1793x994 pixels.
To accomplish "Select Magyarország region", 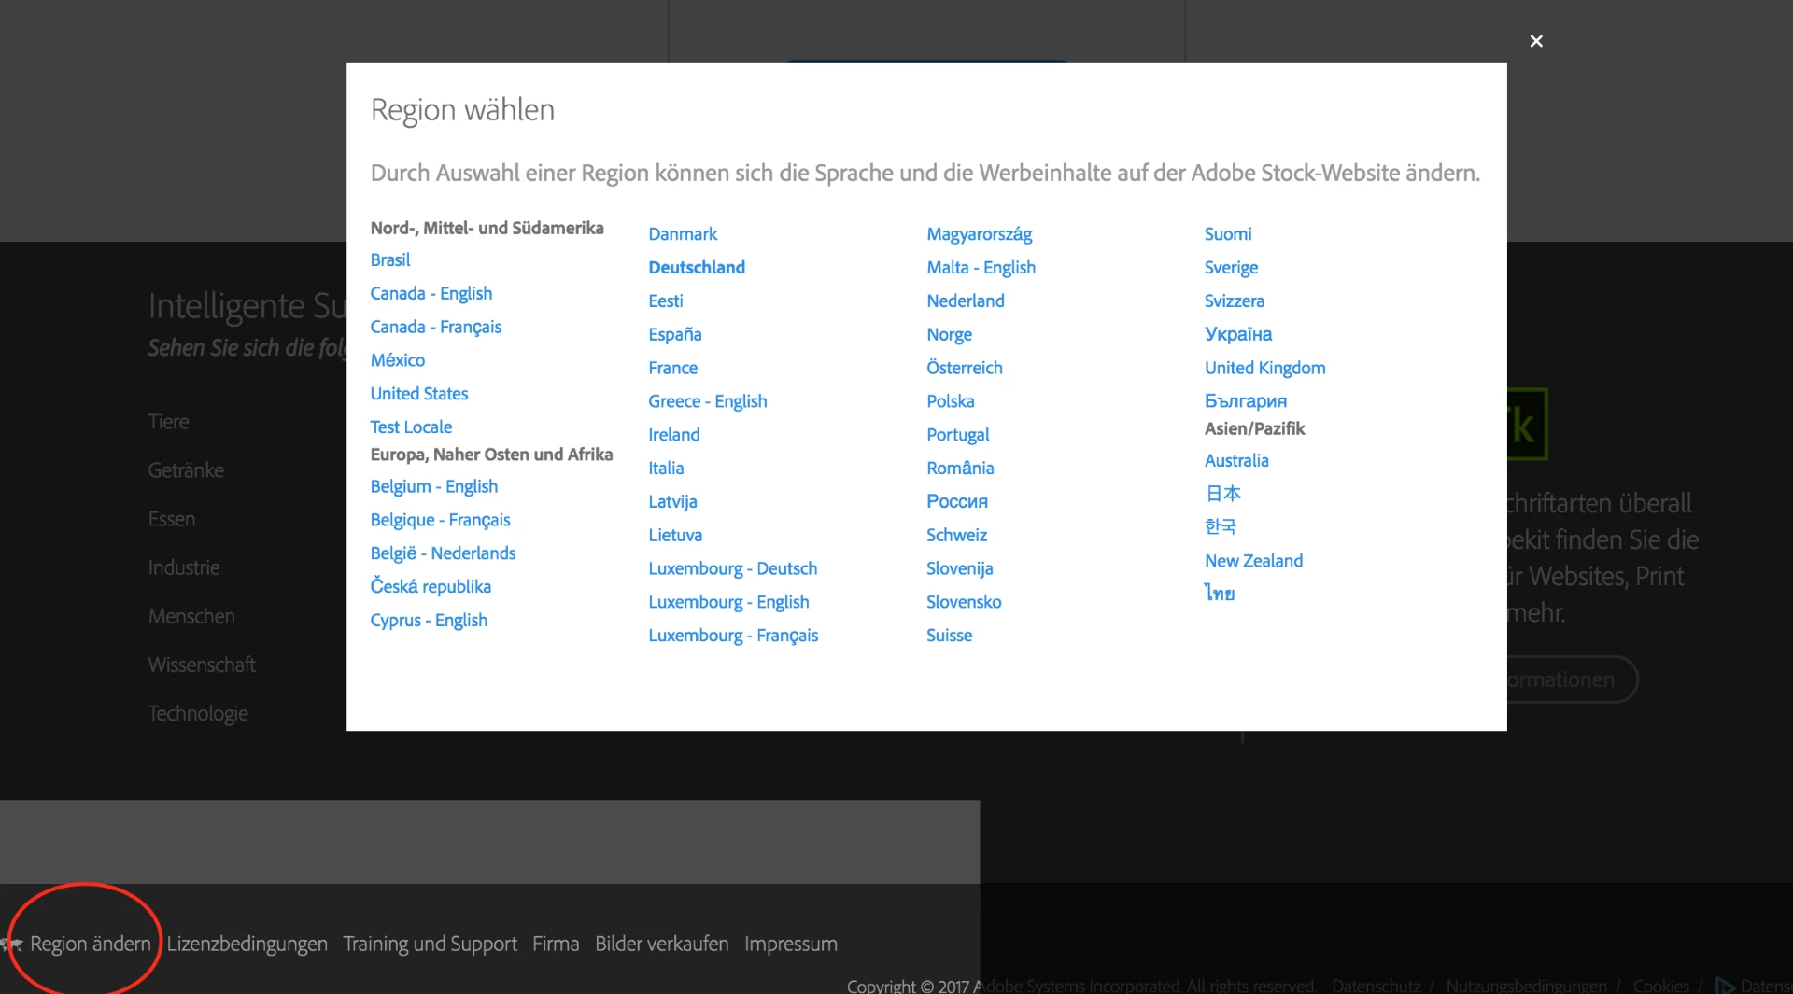I will [x=980, y=234].
